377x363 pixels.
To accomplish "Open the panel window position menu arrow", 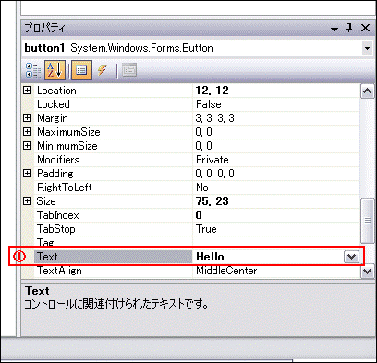I will pyautogui.click(x=334, y=30).
